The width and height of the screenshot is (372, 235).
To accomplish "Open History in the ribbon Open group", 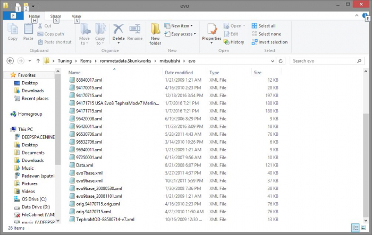I will [234, 42].
